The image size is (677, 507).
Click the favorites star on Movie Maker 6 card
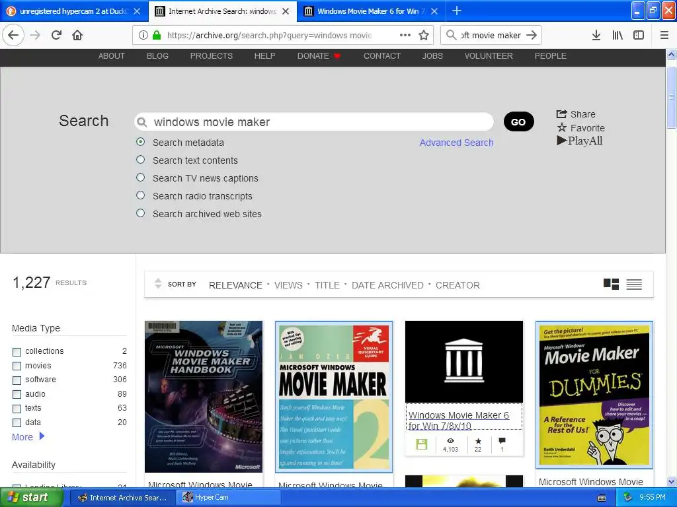point(478,441)
